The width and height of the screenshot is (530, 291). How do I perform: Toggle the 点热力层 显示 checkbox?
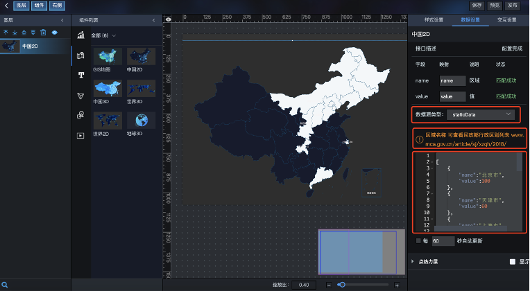pyautogui.click(x=513, y=262)
